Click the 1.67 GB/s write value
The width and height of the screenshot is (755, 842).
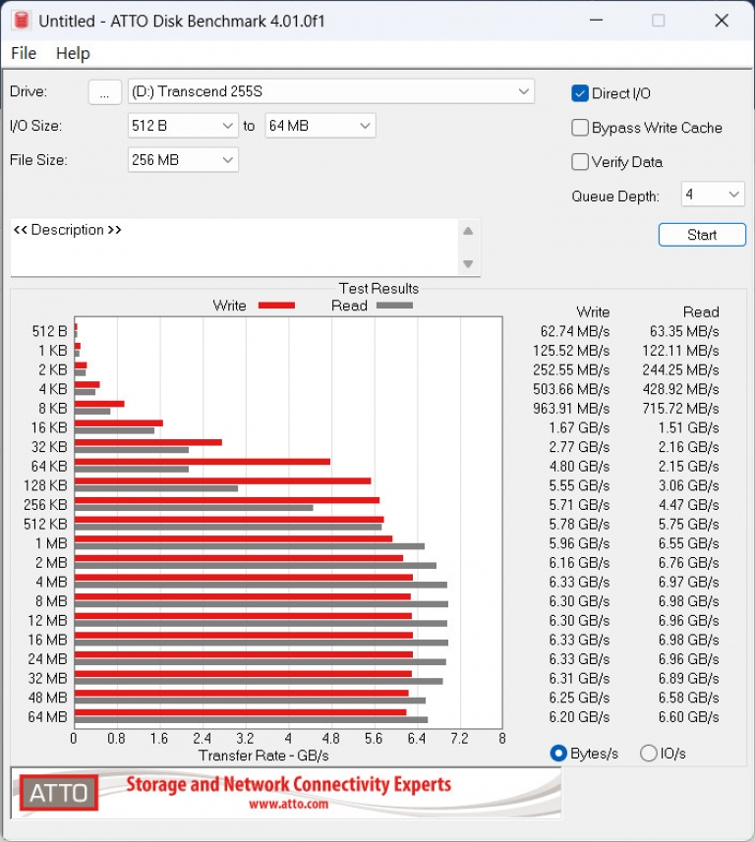(x=579, y=428)
